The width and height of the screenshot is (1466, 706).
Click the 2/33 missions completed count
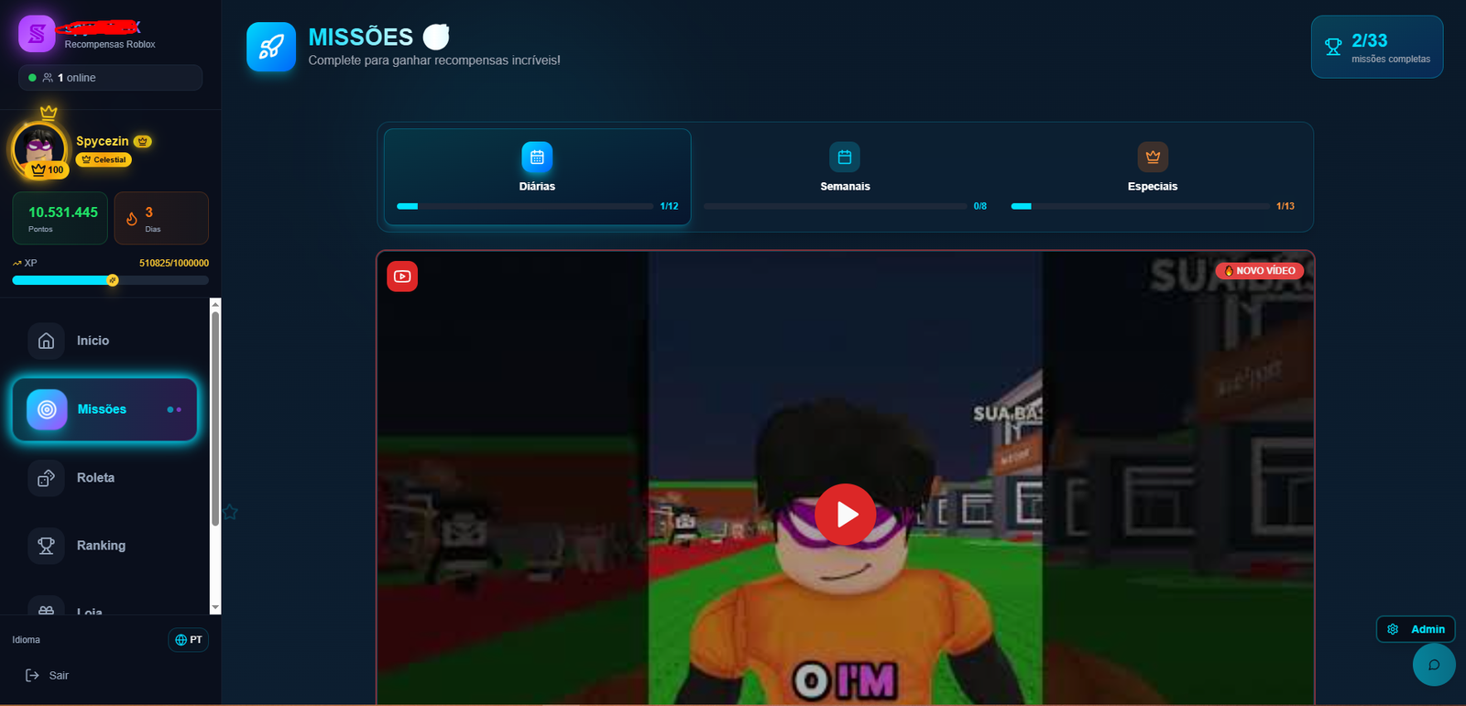(1369, 40)
